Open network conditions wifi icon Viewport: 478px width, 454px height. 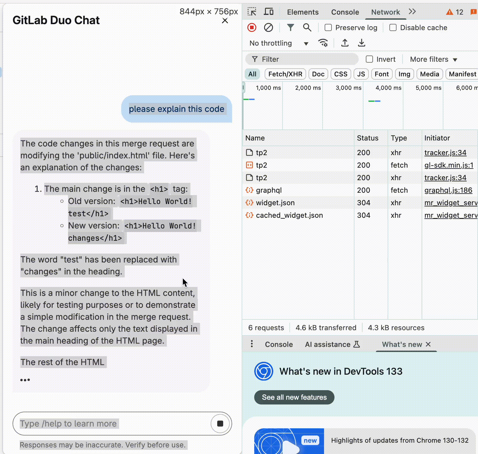coord(323,43)
